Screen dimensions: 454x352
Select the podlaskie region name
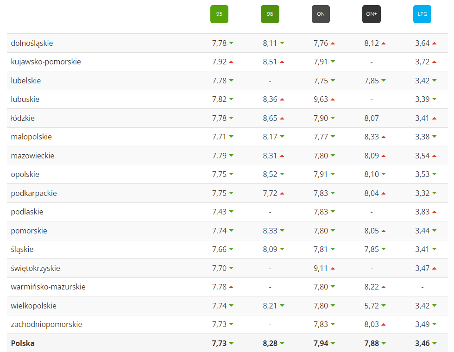coord(27,212)
